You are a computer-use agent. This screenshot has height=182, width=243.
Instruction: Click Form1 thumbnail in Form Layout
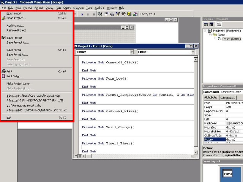coord(227,174)
